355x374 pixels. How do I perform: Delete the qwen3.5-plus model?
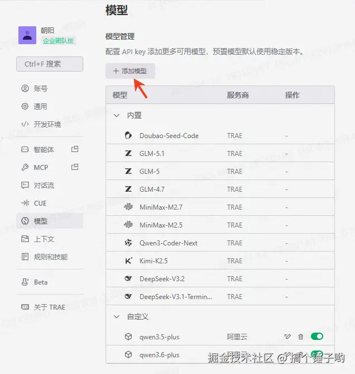301,337
